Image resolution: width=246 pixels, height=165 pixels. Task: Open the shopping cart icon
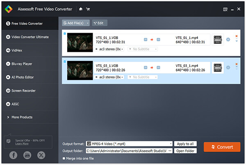click(88, 9)
